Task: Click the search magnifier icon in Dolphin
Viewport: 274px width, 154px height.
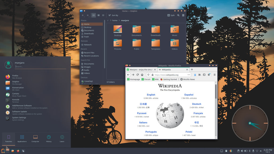Action: click(178, 15)
